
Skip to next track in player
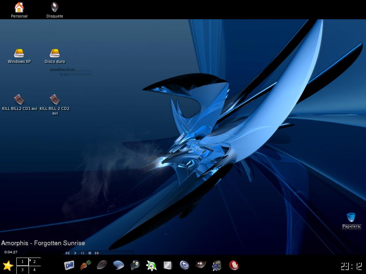pyautogui.click(x=97, y=253)
